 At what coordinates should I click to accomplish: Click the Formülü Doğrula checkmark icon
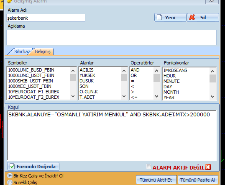12,167
